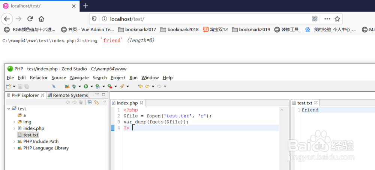Open the Run menu

[133, 78]
